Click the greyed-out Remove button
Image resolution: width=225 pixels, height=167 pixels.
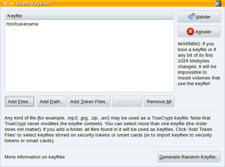pyautogui.click(x=127, y=101)
